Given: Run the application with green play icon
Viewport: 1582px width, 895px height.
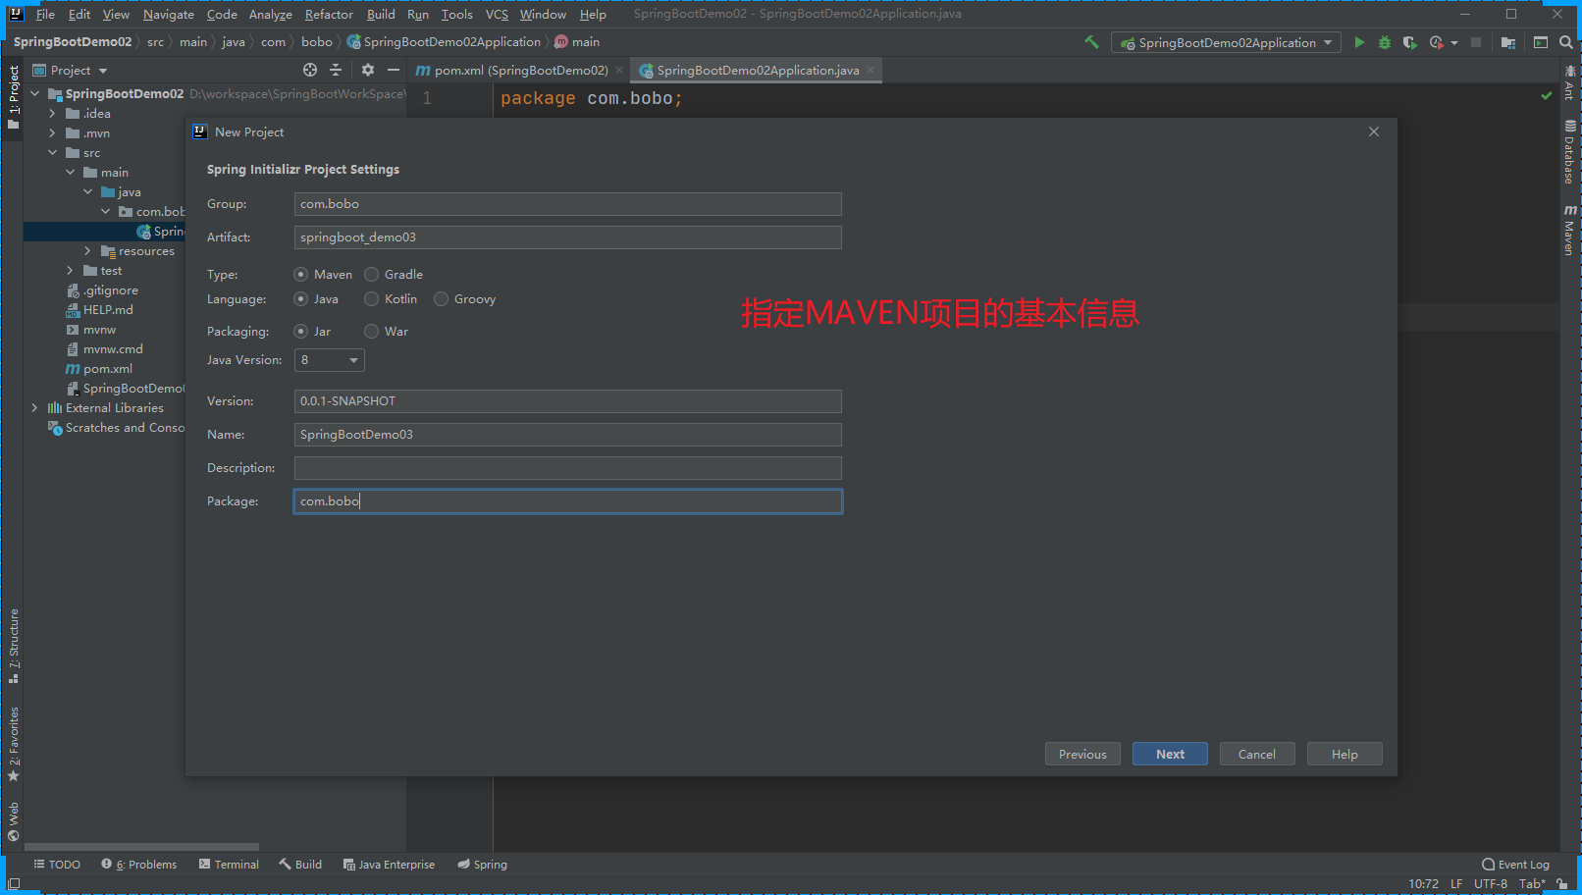Looking at the screenshot, I should coord(1359,42).
